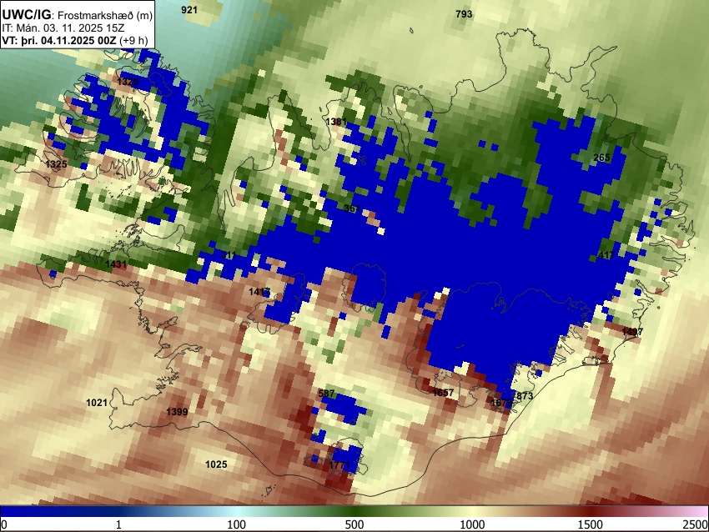
Task: Click the map value 921
Action: 189,9
